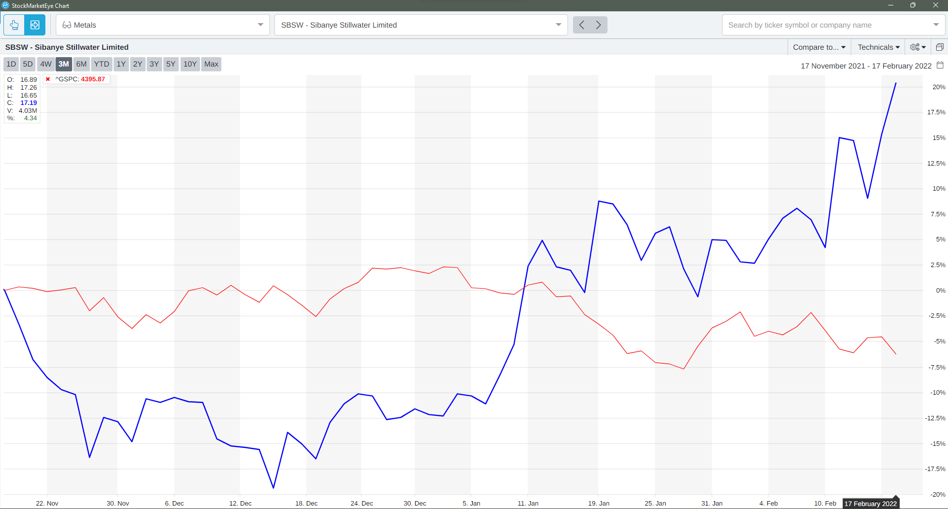The image size is (948, 509).
Task: Click the SBSW - Sibanye Stillwater Limited chart title
Action: 67,47
